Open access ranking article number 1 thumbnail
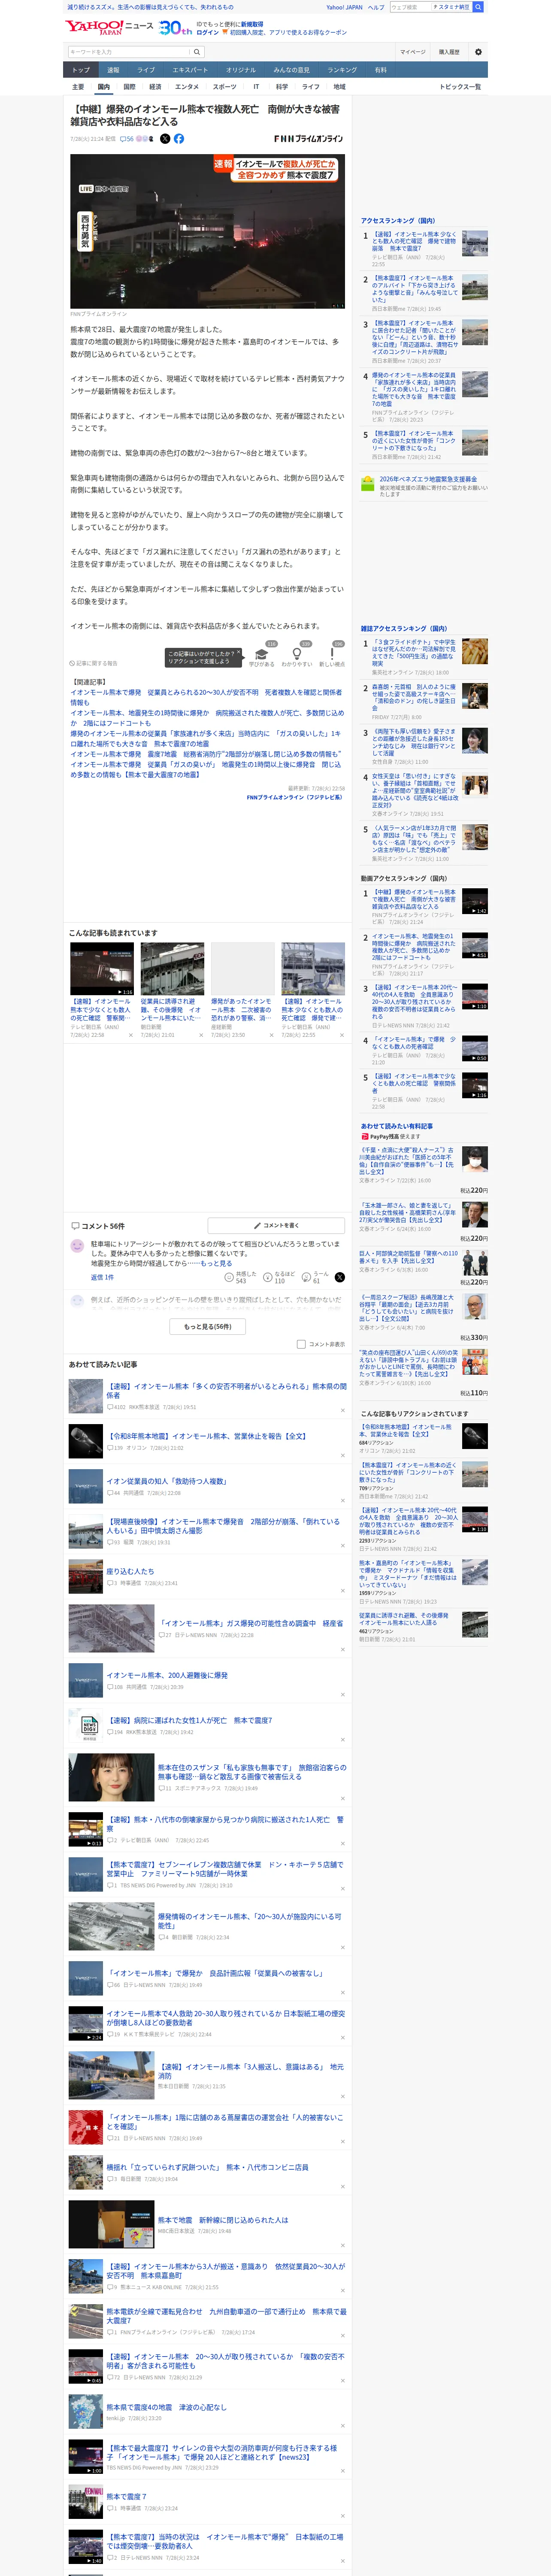This screenshot has width=551, height=2576. point(475,243)
